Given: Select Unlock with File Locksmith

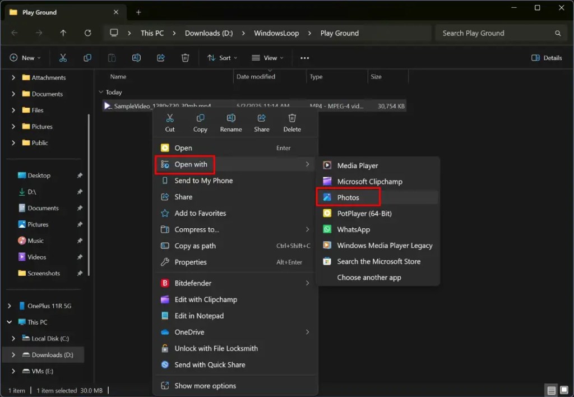Looking at the screenshot, I should pyautogui.click(x=235, y=348).
